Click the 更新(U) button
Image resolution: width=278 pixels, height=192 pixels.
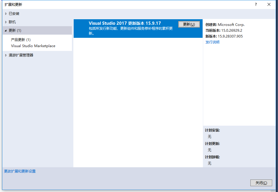[x=189, y=24]
